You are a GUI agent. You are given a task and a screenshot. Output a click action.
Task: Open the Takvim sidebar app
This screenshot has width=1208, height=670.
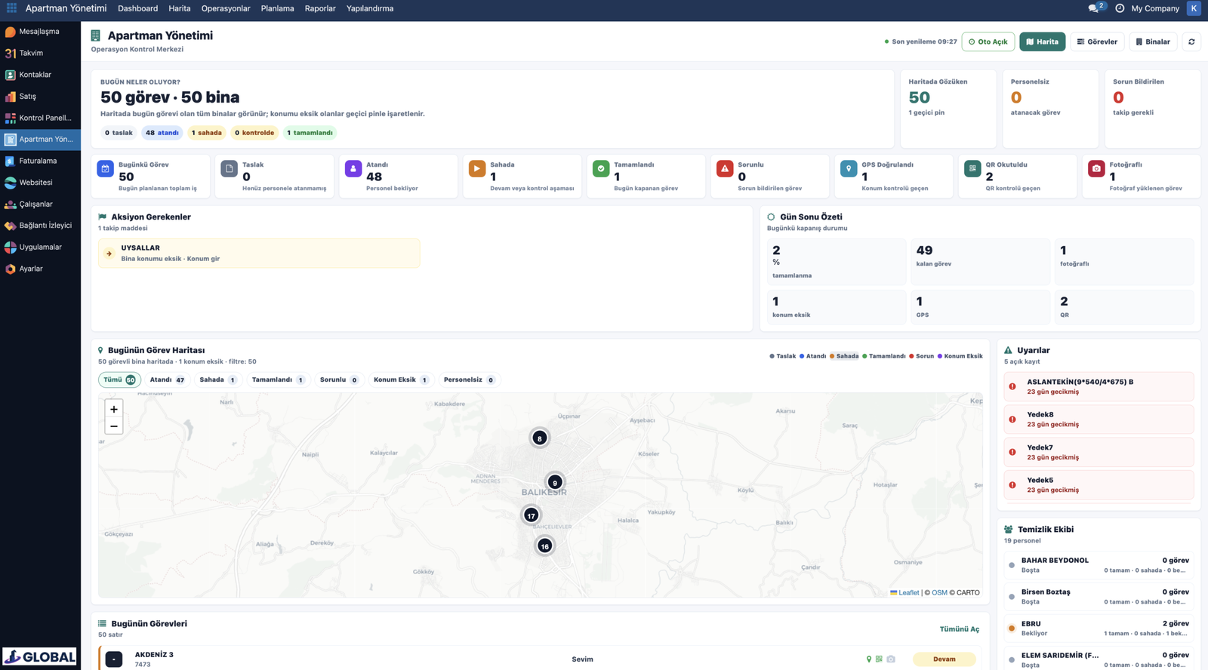click(40, 54)
